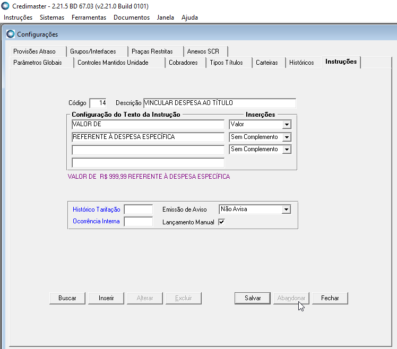The height and width of the screenshot is (349, 397).
Task: Focus the Descrição field
Action: point(220,103)
